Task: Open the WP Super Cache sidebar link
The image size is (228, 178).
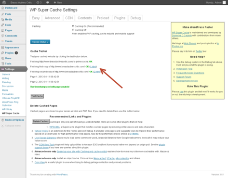Action: (x=180, y=33)
